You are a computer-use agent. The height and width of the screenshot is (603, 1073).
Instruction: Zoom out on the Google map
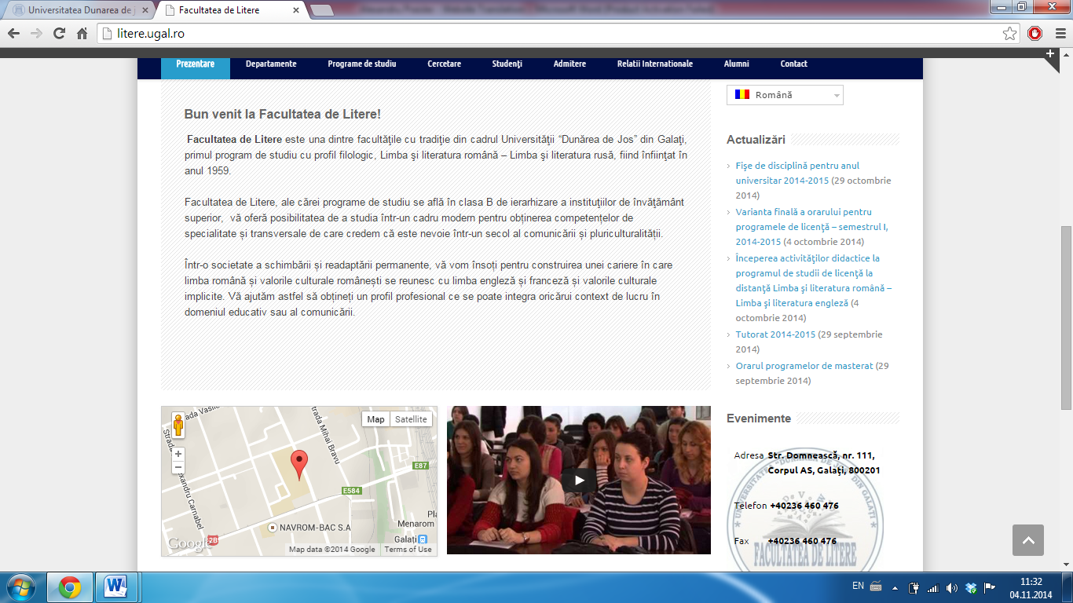click(x=178, y=467)
